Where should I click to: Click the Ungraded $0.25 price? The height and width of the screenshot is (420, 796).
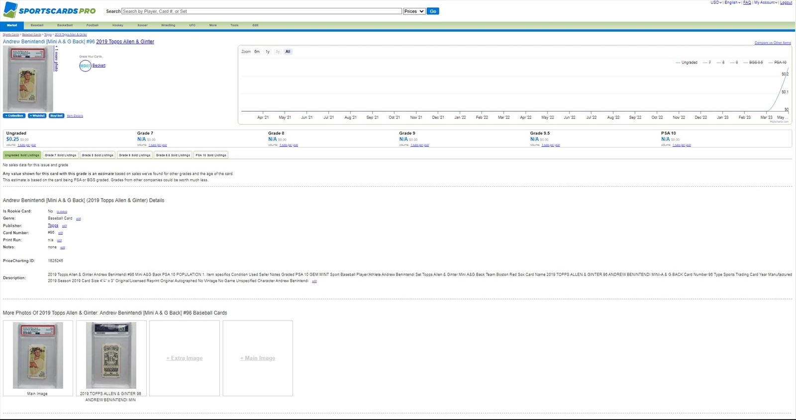(12, 140)
